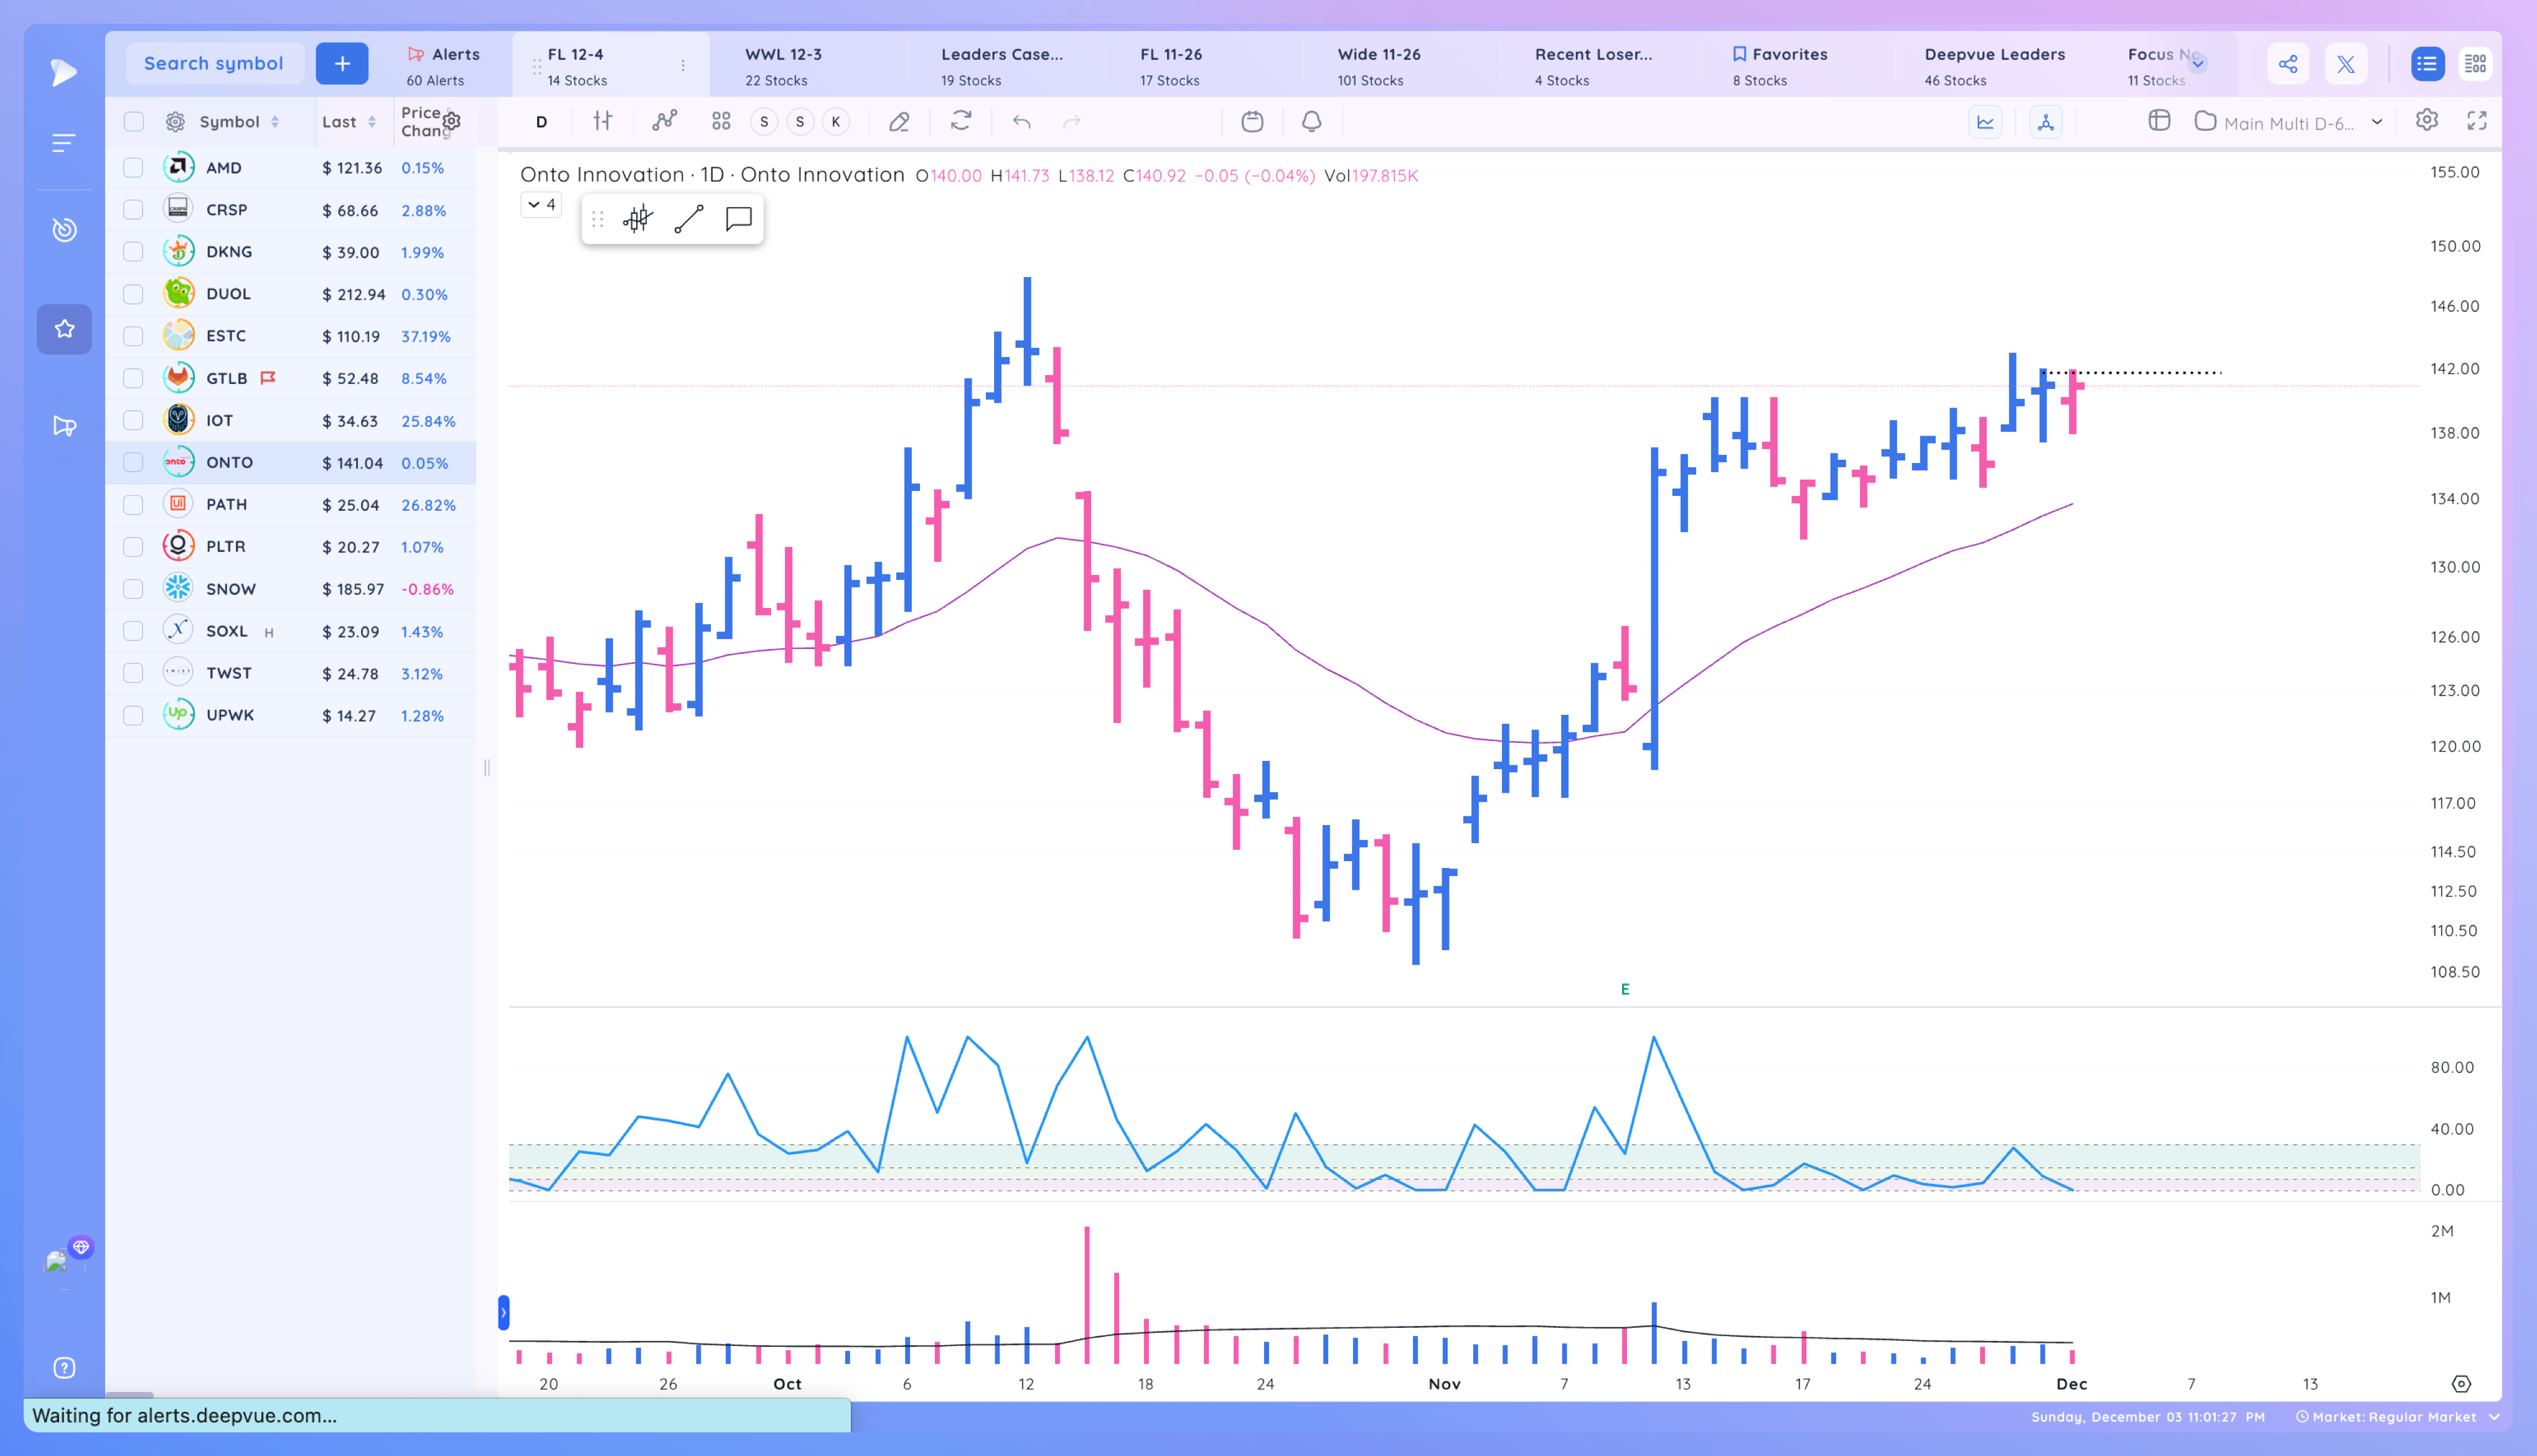Check the AMD row checkbox

pyautogui.click(x=133, y=168)
